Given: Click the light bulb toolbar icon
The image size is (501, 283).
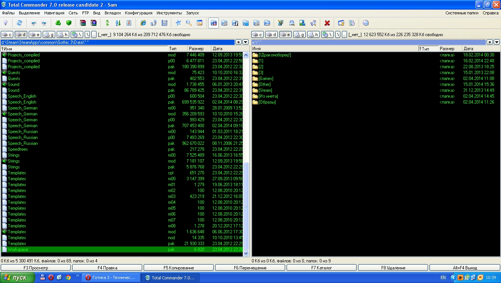Looking at the screenshot, I should click(6, 23).
